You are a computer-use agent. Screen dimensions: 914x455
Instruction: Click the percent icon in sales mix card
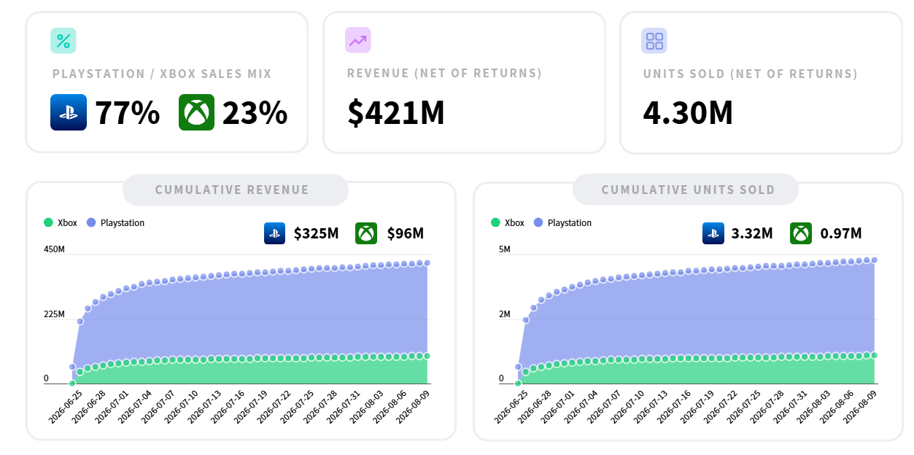[x=63, y=41]
